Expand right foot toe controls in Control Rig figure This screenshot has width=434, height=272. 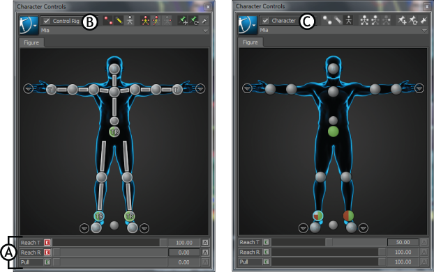point(84,228)
